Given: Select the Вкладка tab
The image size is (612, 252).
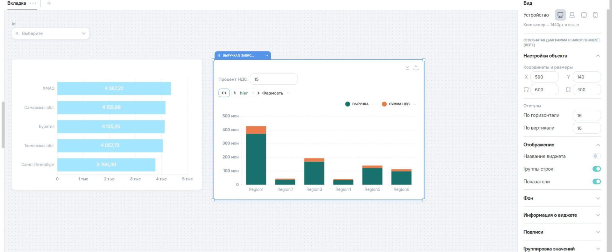Looking at the screenshot, I should 17,3.
